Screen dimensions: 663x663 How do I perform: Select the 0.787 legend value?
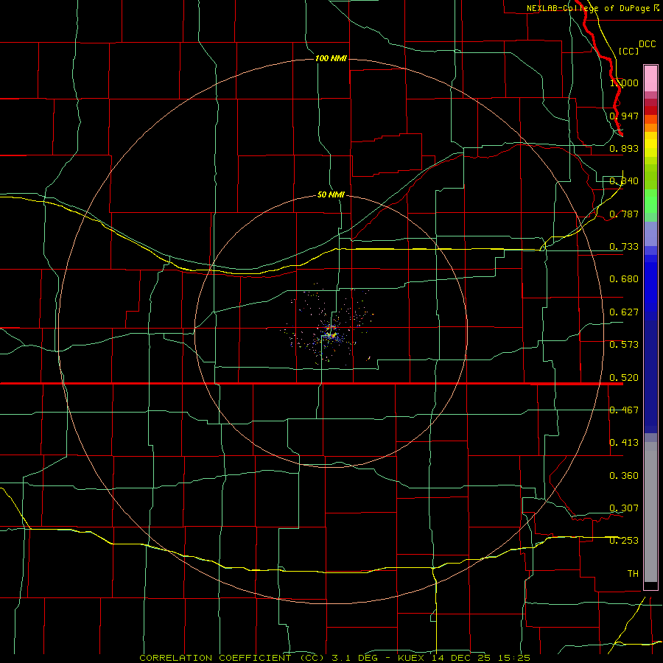[624, 214]
